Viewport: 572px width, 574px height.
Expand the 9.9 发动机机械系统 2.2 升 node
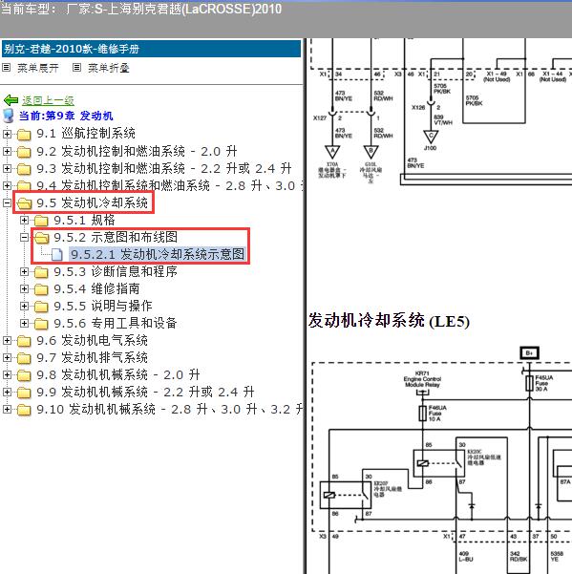tap(7, 393)
